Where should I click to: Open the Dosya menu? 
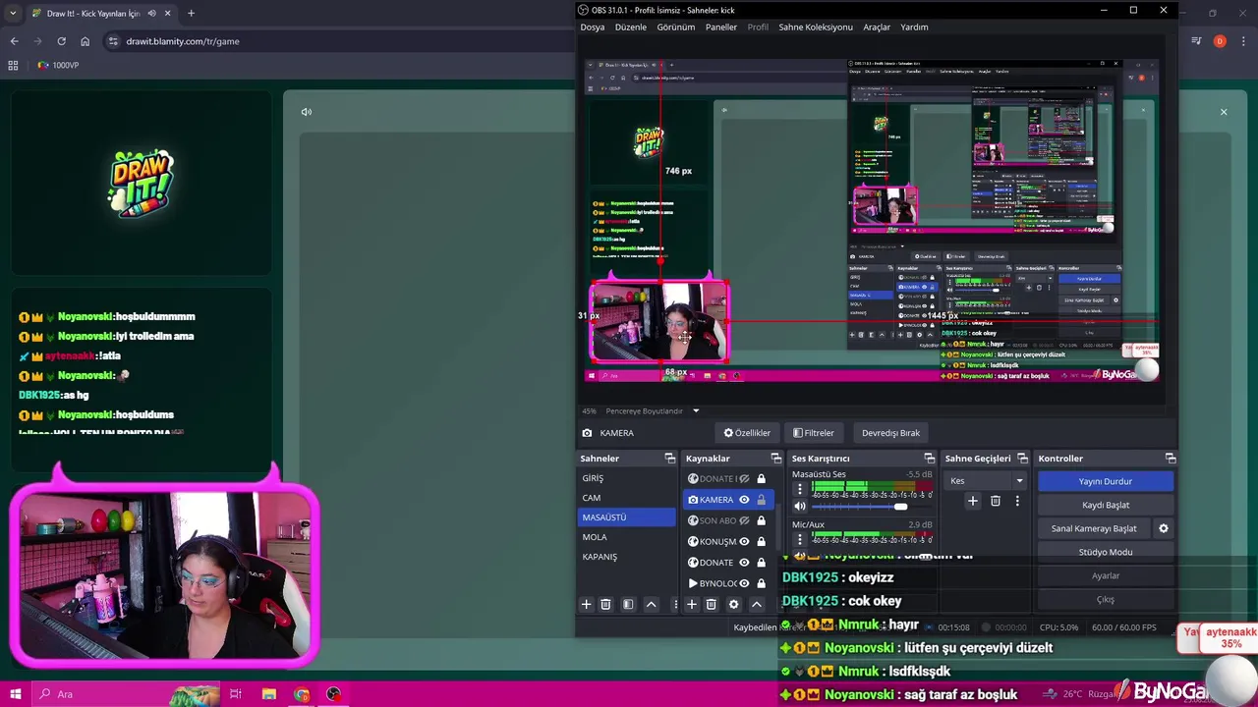pos(593,27)
